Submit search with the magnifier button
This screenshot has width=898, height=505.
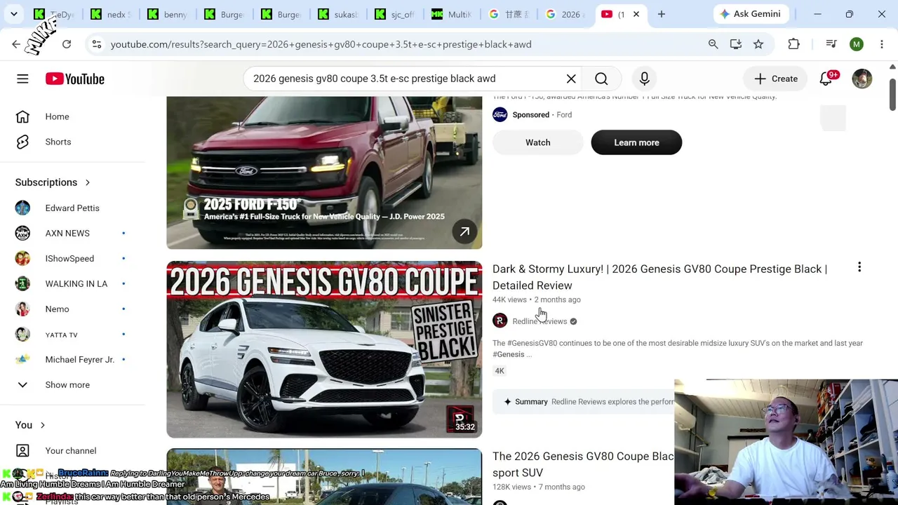(x=601, y=79)
